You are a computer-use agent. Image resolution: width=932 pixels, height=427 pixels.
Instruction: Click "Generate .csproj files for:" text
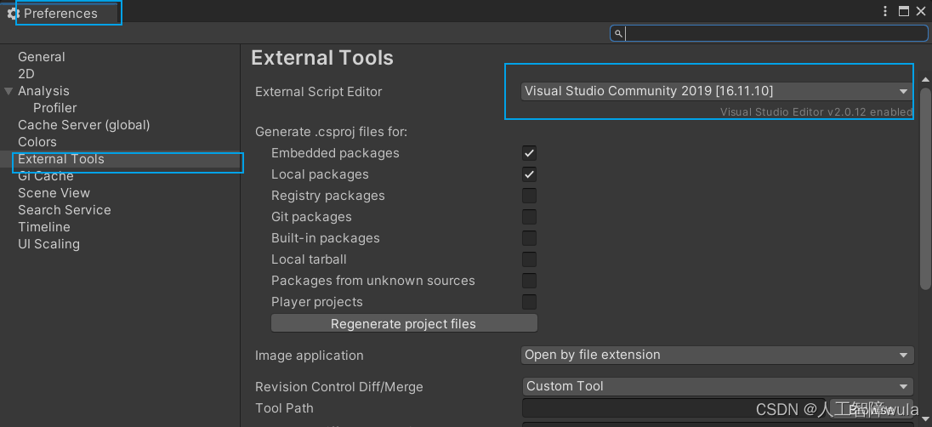click(331, 132)
